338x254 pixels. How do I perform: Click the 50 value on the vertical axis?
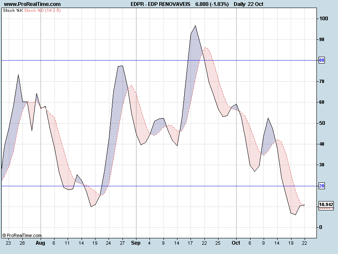pos(322,123)
